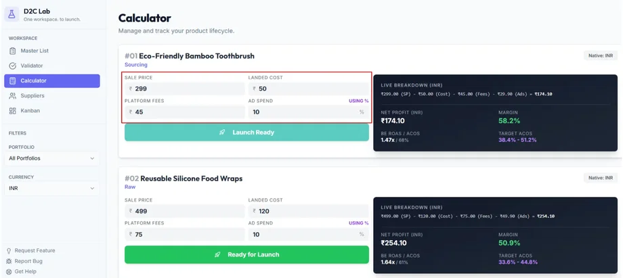The image size is (623, 278).
Task: Open the All Portfolios dropdown
Action: point(52,158)
